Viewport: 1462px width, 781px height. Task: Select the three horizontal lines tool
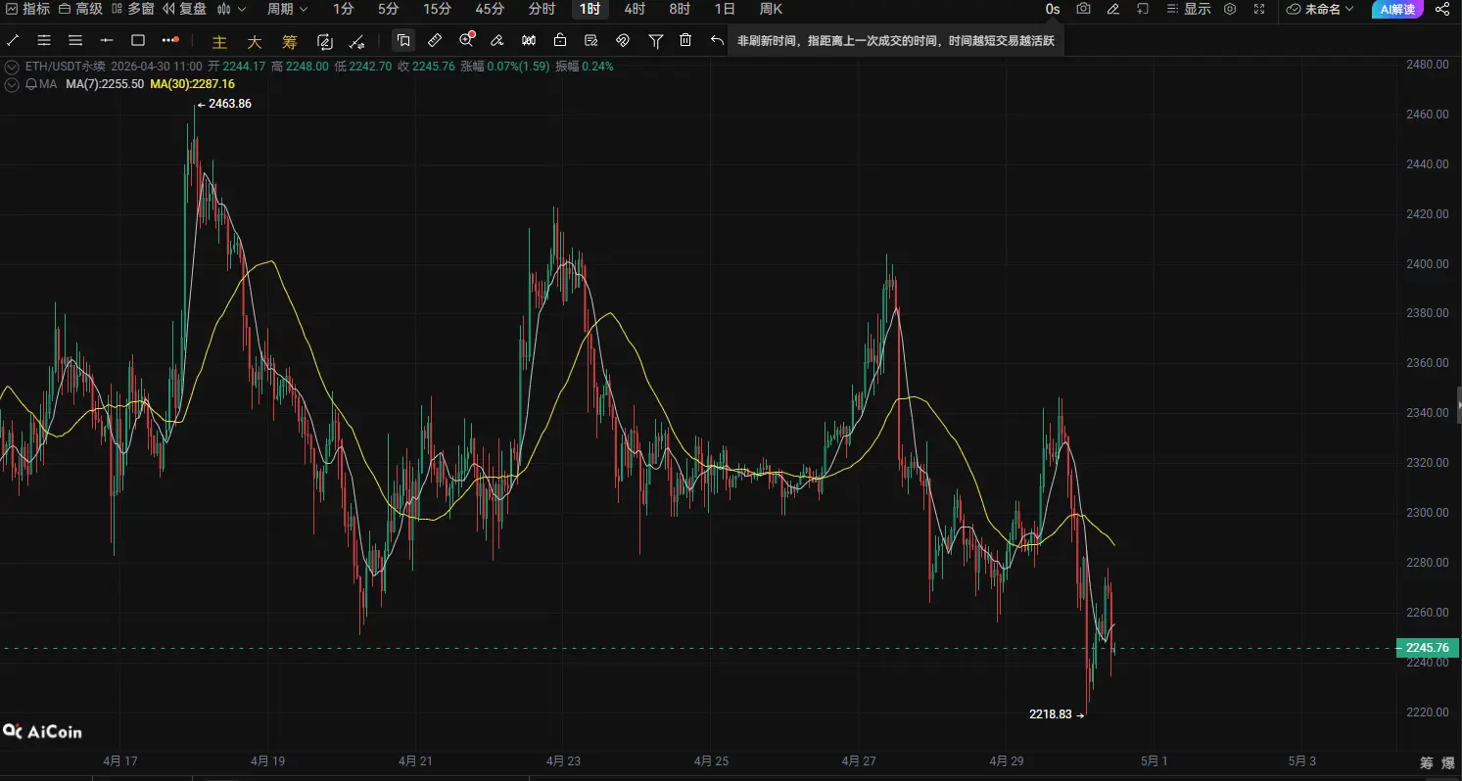pyautogui.click(x=75, y=40)
